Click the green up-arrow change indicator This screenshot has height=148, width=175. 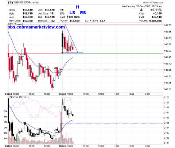[141, 10]
